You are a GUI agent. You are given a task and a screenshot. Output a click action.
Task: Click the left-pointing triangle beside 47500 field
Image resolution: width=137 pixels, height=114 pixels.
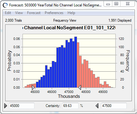coord(97,106)
